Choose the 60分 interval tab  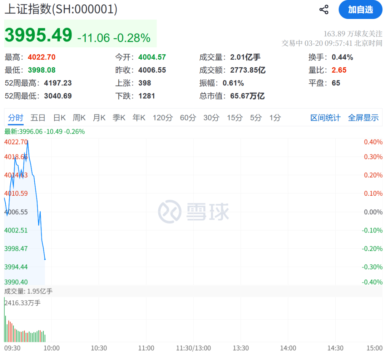pyautogui.click(x=188, y=118)
